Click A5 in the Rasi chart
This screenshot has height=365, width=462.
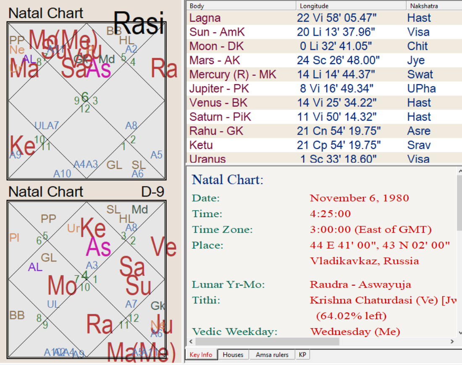coord(156,155)
